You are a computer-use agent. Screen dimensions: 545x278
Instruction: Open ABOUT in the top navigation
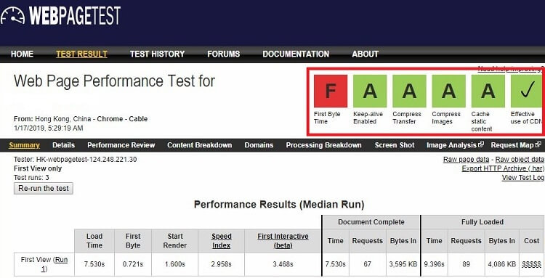(x=365, y=54)
